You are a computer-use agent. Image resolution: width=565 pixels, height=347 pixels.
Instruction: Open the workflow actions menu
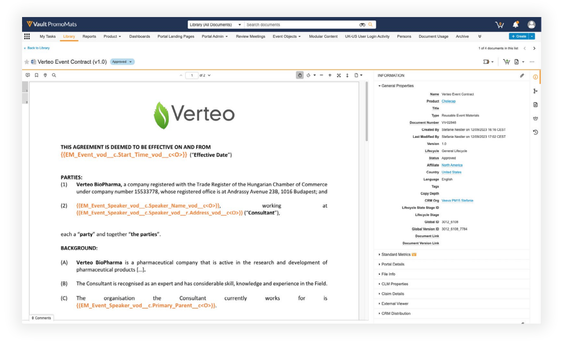[488, 62]
